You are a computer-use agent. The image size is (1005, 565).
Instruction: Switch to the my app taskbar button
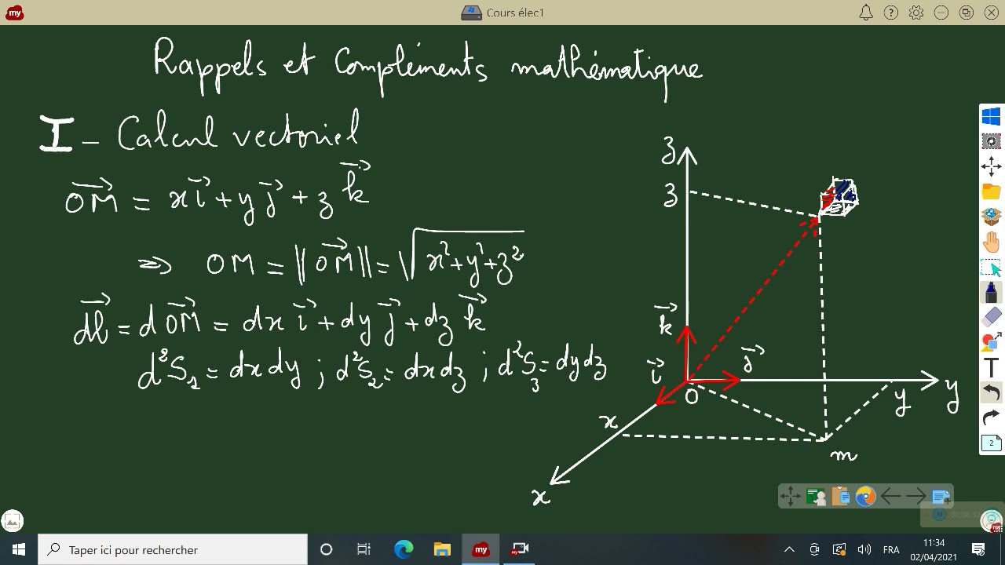[x=481, y=549]
